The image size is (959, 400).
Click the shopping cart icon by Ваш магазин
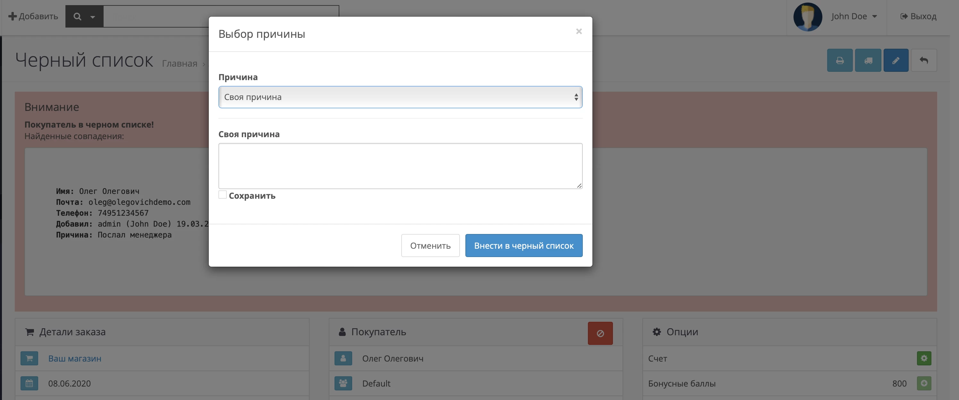point(30,358)
